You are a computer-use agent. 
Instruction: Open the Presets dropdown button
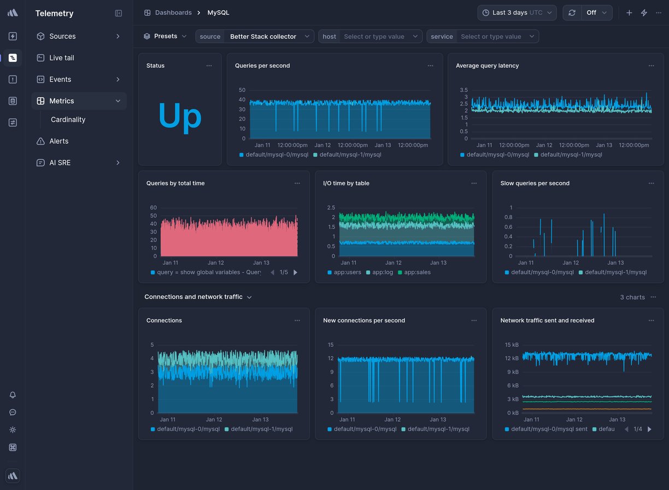pyautogui.click(x=163, y=36)
